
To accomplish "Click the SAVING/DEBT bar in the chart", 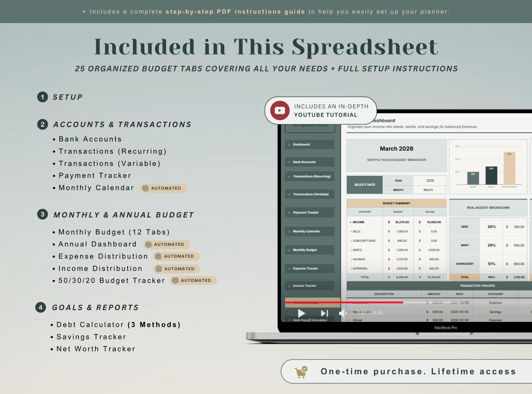I will coord(509,168).
